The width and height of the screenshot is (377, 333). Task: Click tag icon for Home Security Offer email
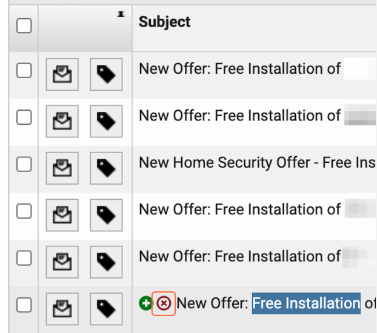[x=106, y=168]
